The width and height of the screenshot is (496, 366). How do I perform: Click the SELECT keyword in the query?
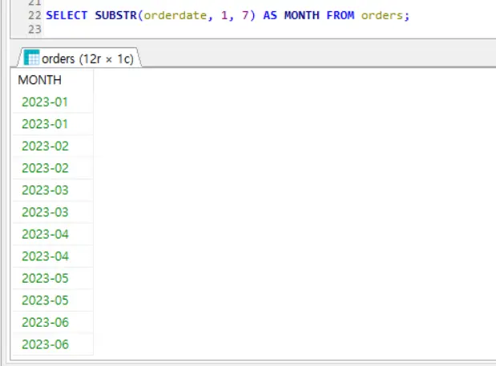coord(67,15)
